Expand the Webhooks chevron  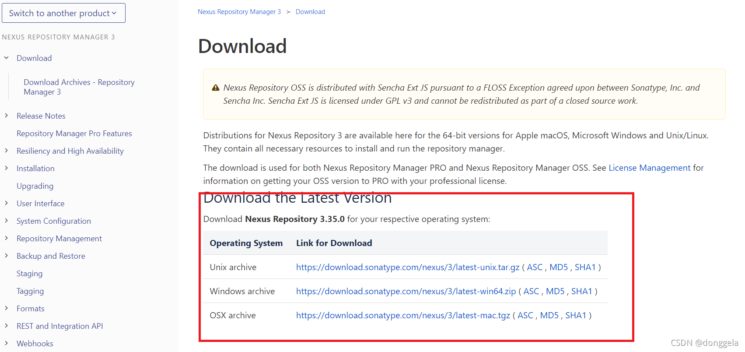point(7,343)
